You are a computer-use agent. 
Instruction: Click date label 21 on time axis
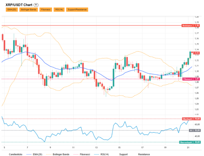[188, 147]
